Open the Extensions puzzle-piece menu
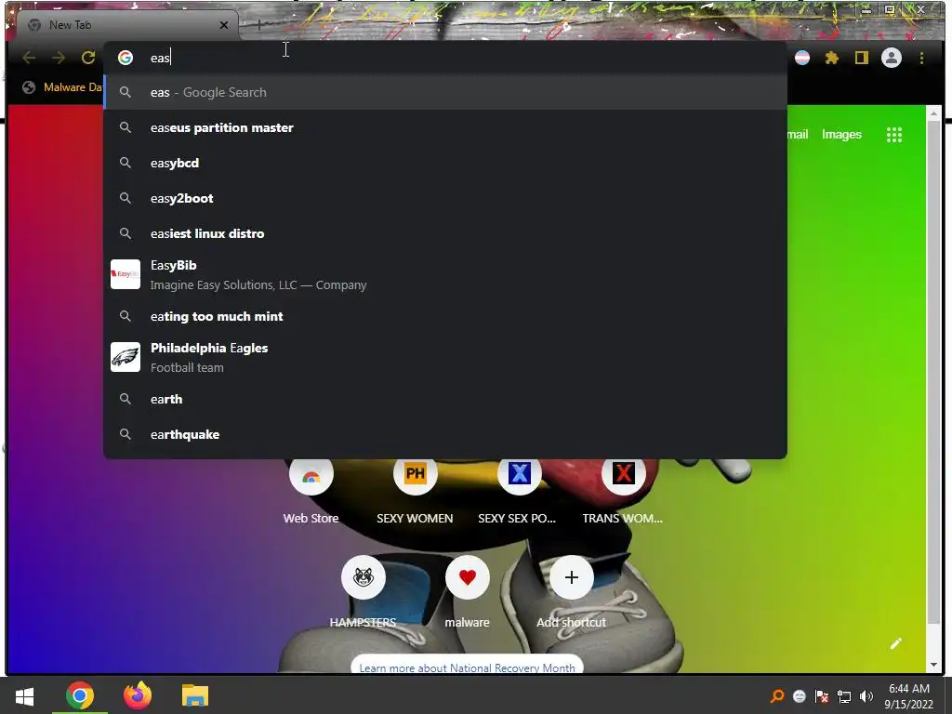This screenshot has width=952, height=714. coord(832,58)
